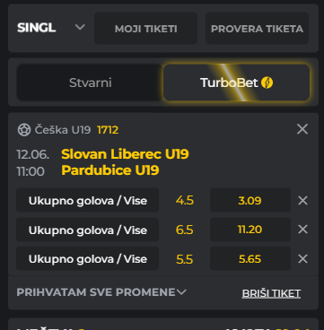The height and width of the screenshot is (330, 324).
Task: Remove the 4.5 goals selection
Action: [302, 201]
